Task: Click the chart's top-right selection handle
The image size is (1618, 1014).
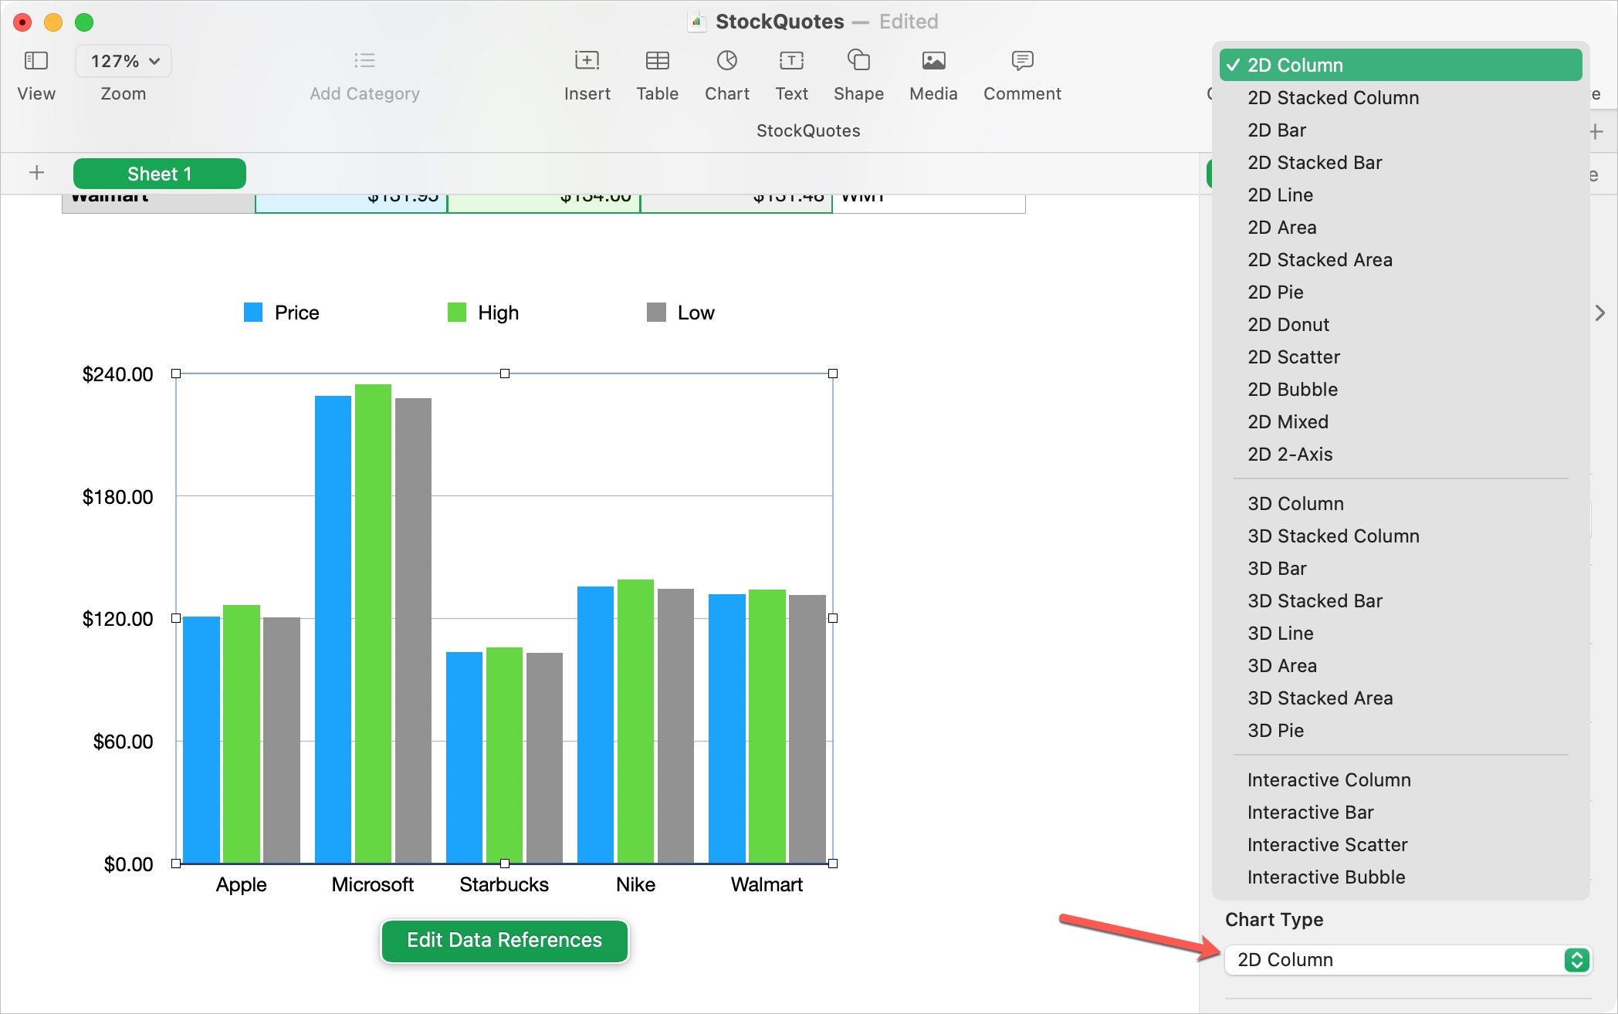Action: [x=833, y=373]
